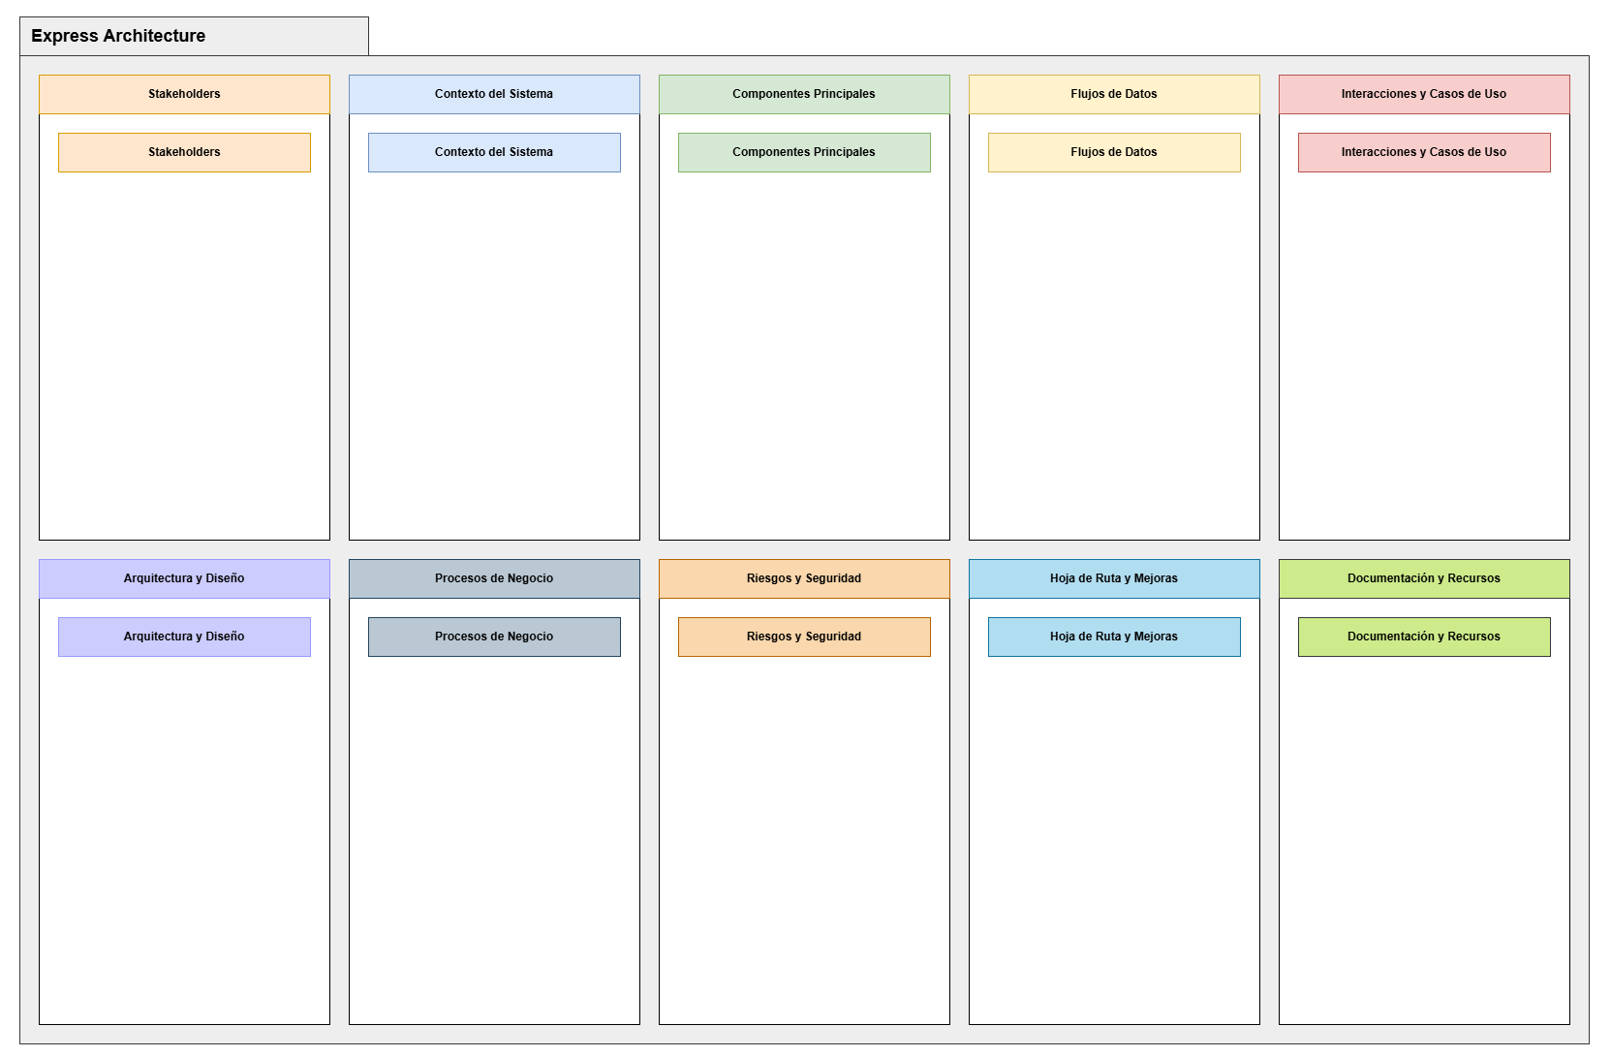
Task: Click the Contexto del Sistema column header
Action: coord(494,94)
